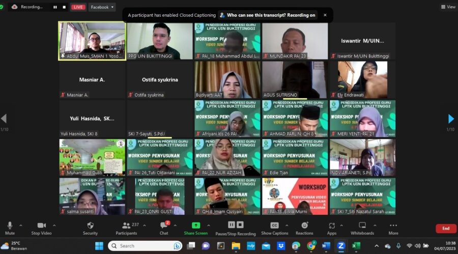Open the Participants panel

126,228
